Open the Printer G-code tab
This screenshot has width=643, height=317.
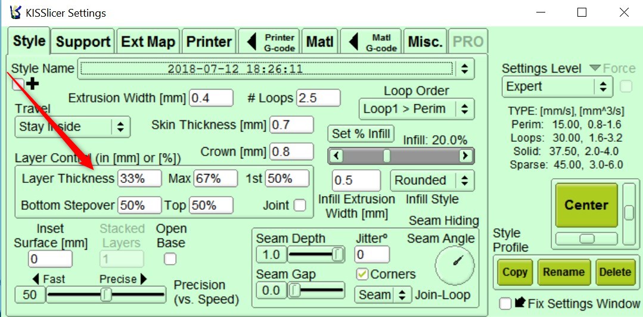point(269,42)
